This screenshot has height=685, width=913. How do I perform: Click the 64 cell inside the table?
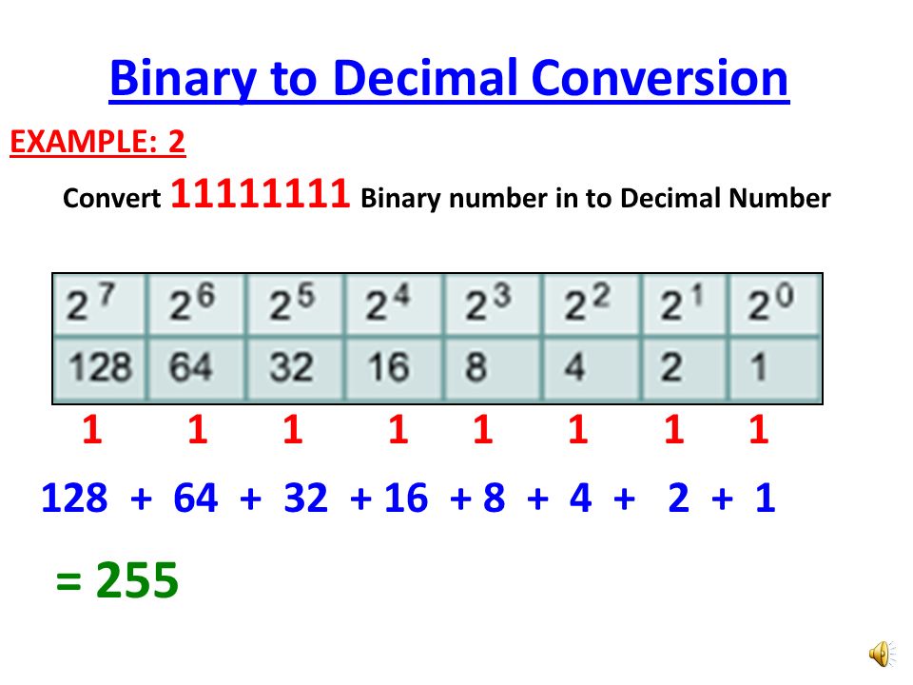click(x=197, y=367)
